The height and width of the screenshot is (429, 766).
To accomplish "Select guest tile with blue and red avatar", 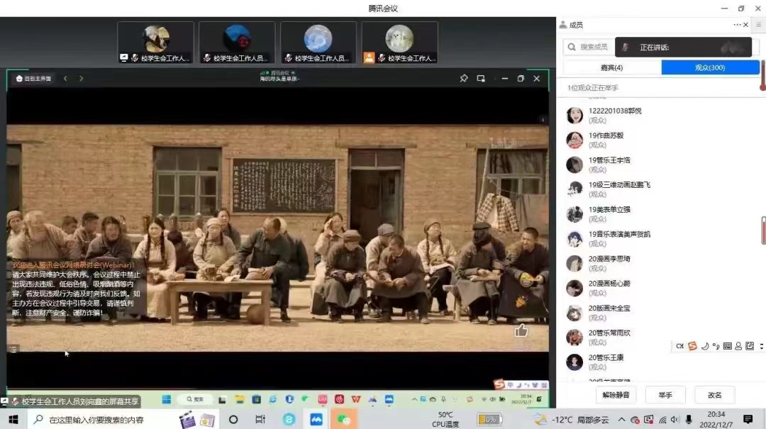I will (237, 43).
